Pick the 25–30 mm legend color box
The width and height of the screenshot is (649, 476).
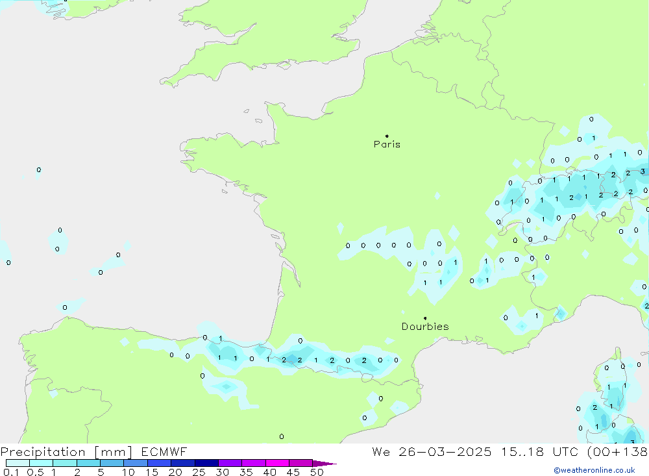(x=206, y=463)
